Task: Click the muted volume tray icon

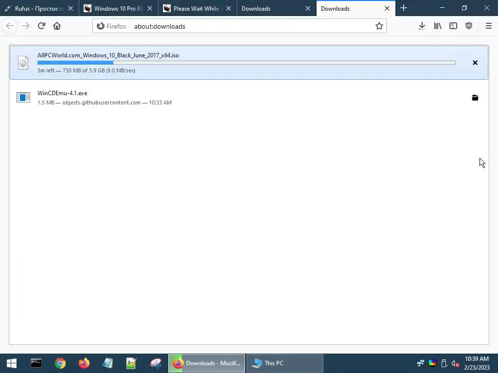Action: click(455, 363)
